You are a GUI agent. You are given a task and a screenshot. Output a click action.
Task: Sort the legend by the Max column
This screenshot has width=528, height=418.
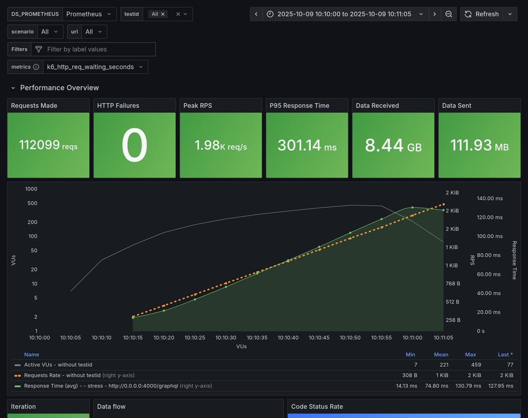click(470, 354)
